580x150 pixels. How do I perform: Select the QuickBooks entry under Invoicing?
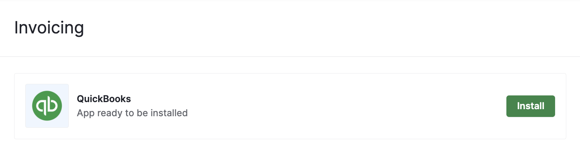pyautogui.click(x=290, y=106)
